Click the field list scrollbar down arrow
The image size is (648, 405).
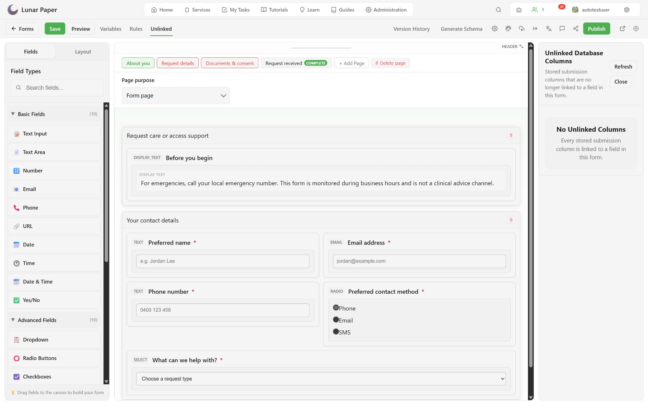[106, 381]
